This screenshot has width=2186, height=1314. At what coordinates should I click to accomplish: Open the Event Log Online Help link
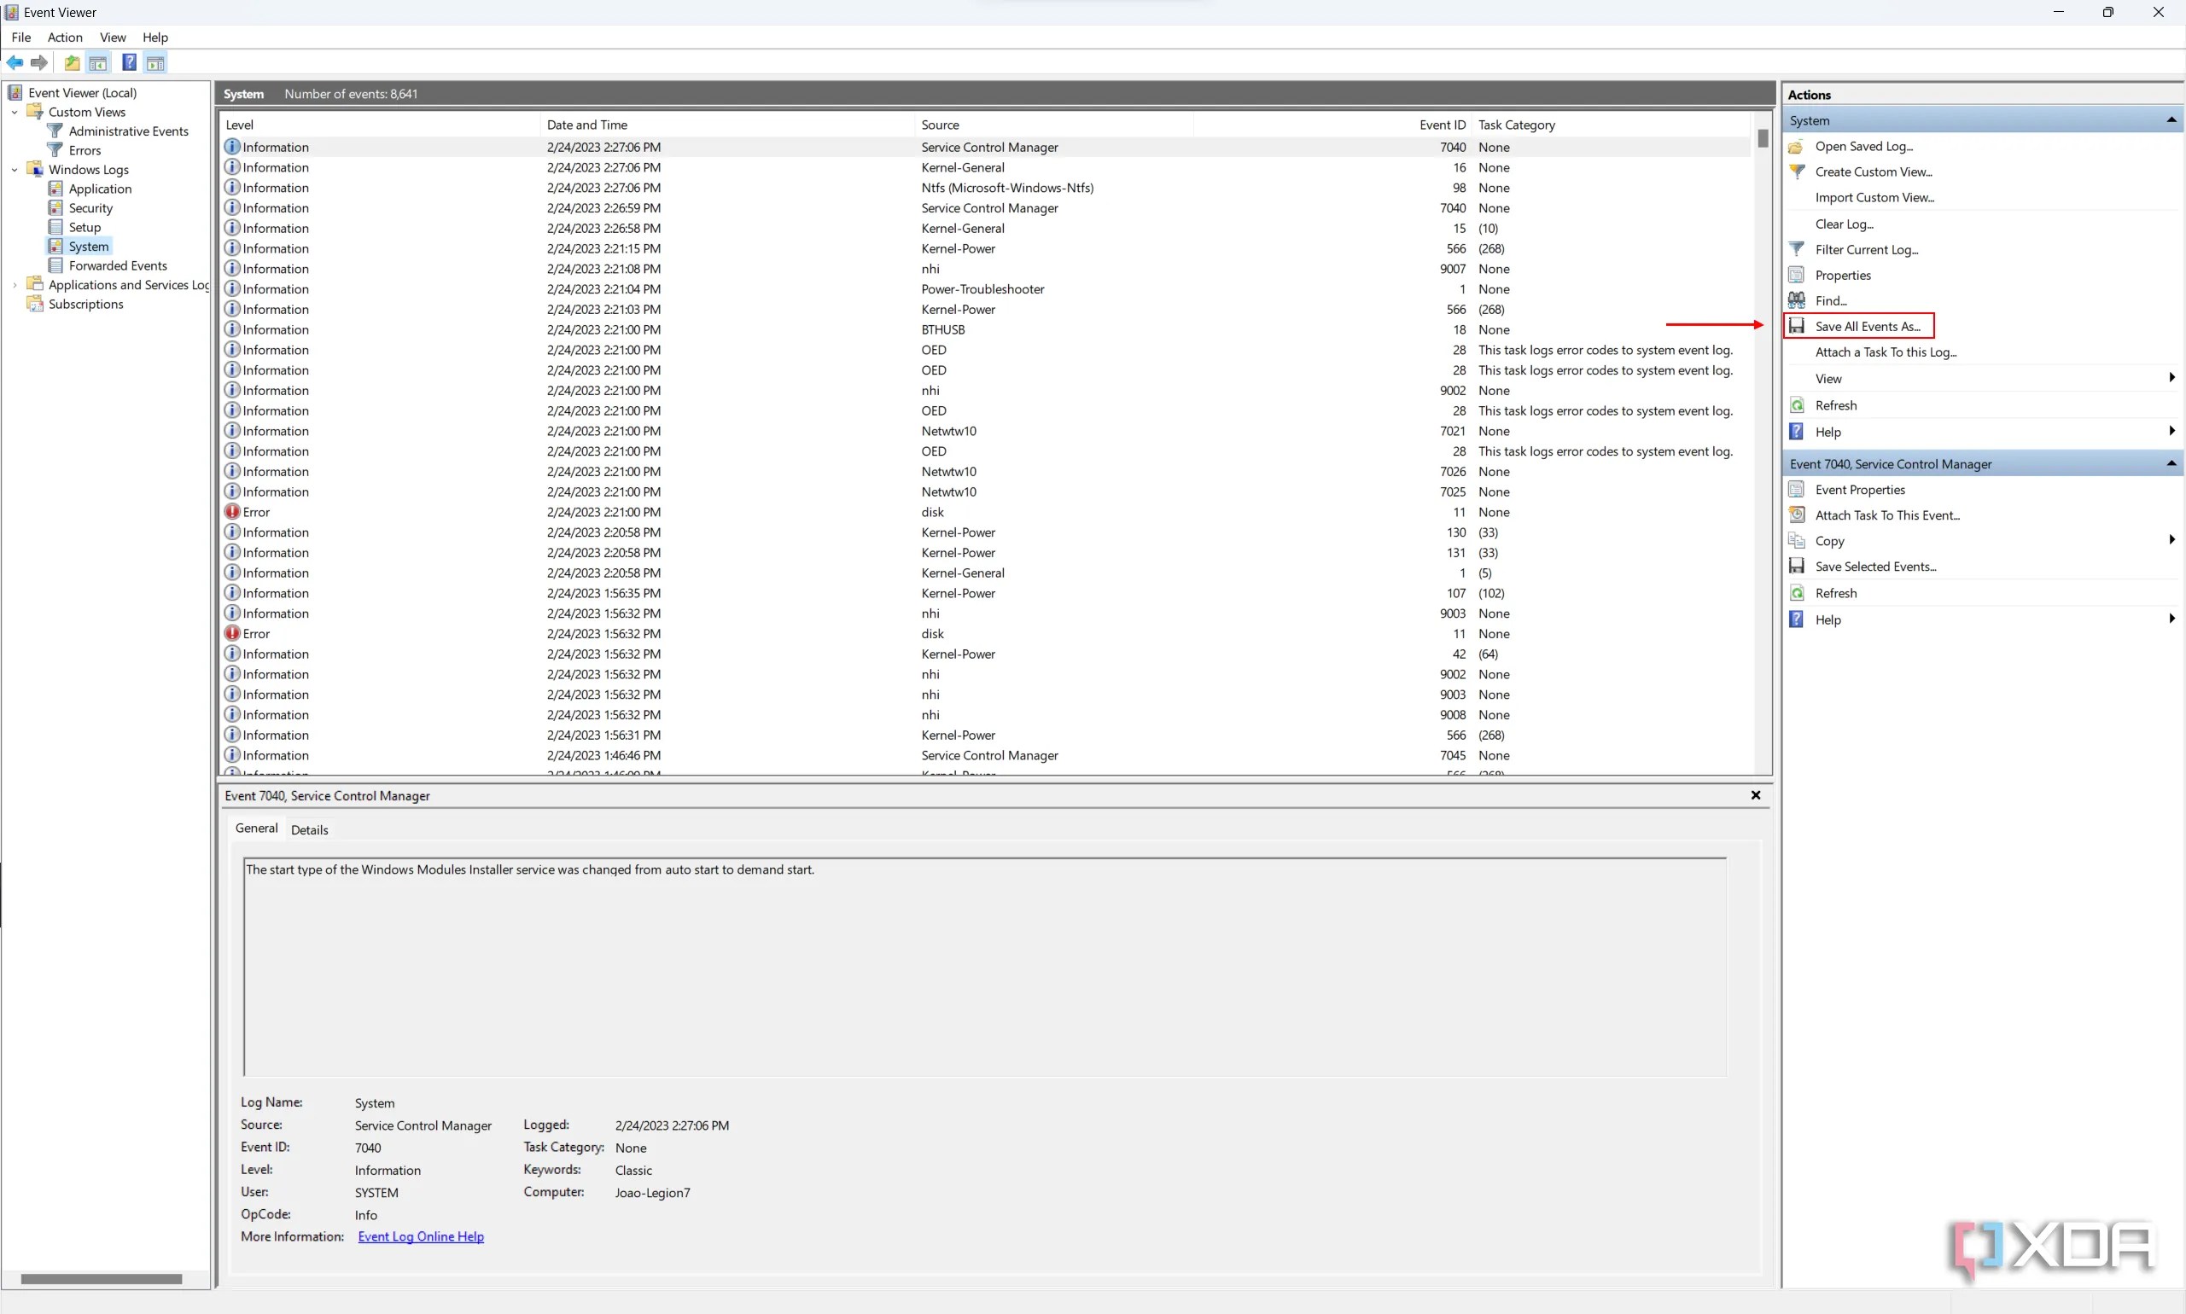click(421, 1236)
